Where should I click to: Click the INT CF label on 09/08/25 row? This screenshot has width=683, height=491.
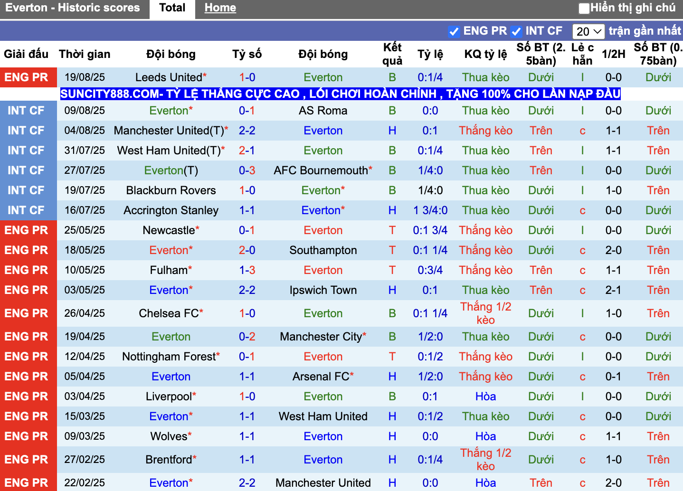[26, 111]
